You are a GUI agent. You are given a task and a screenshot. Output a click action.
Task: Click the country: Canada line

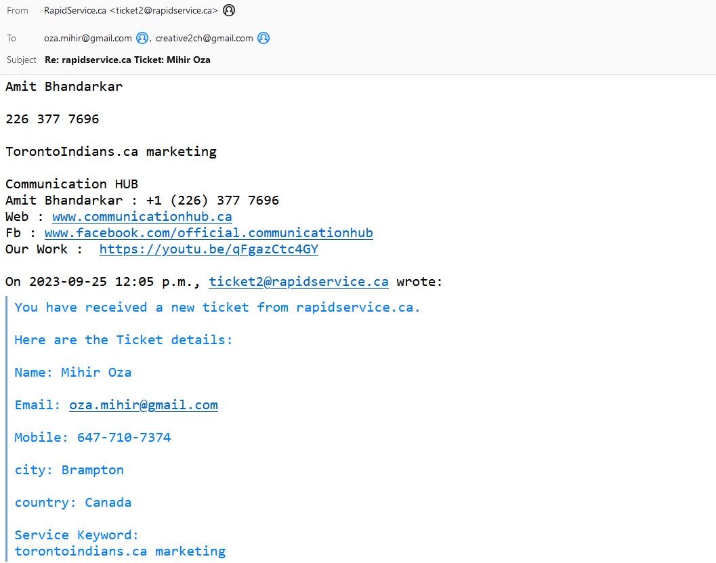pos(73,503)
